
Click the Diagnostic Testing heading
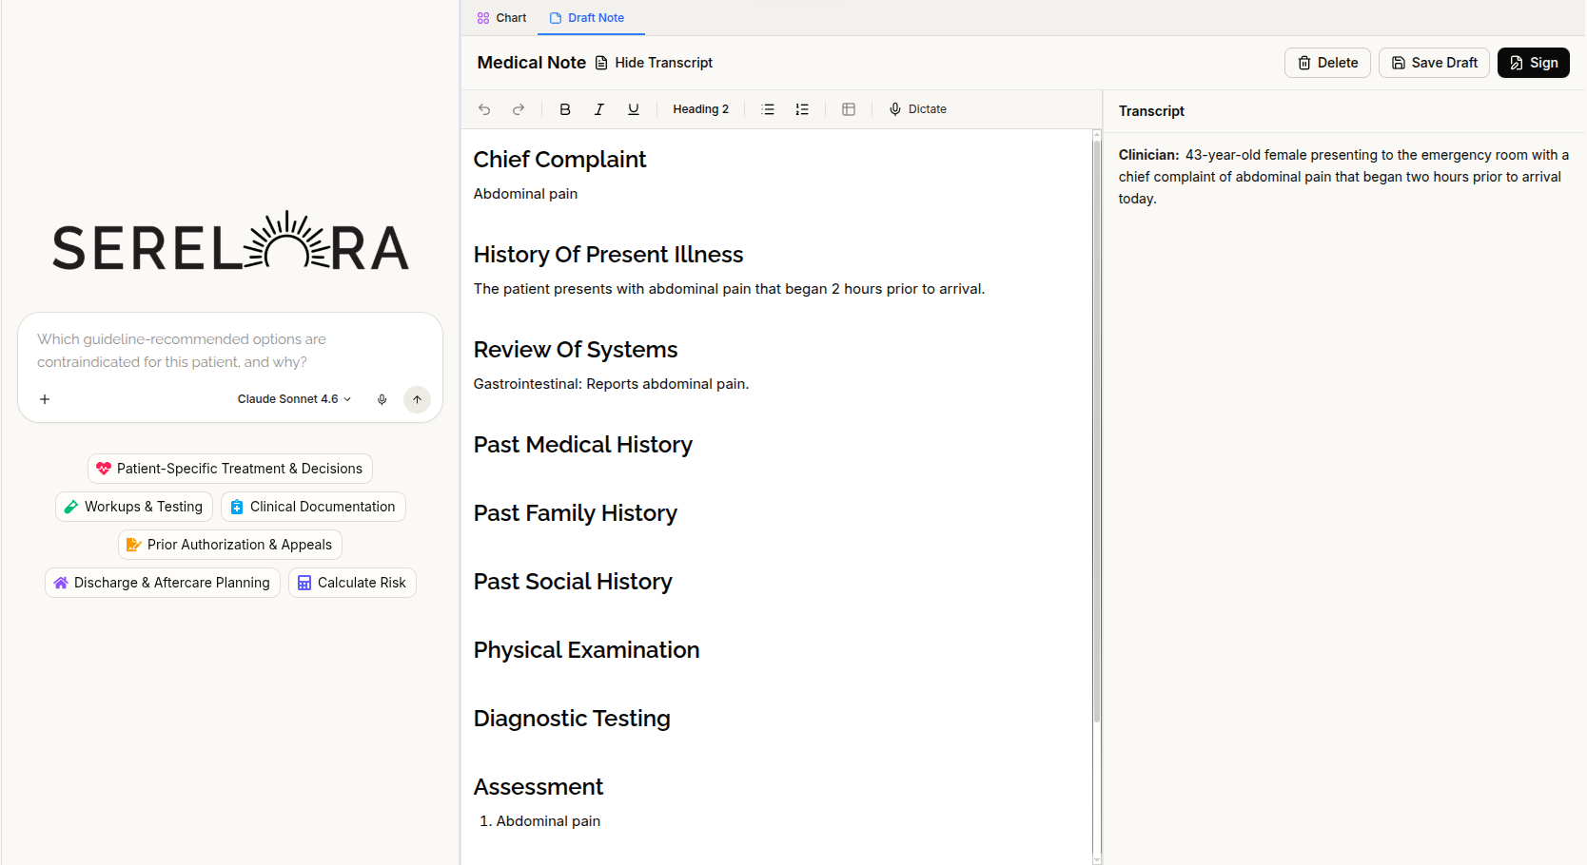[x=572, y=719]
